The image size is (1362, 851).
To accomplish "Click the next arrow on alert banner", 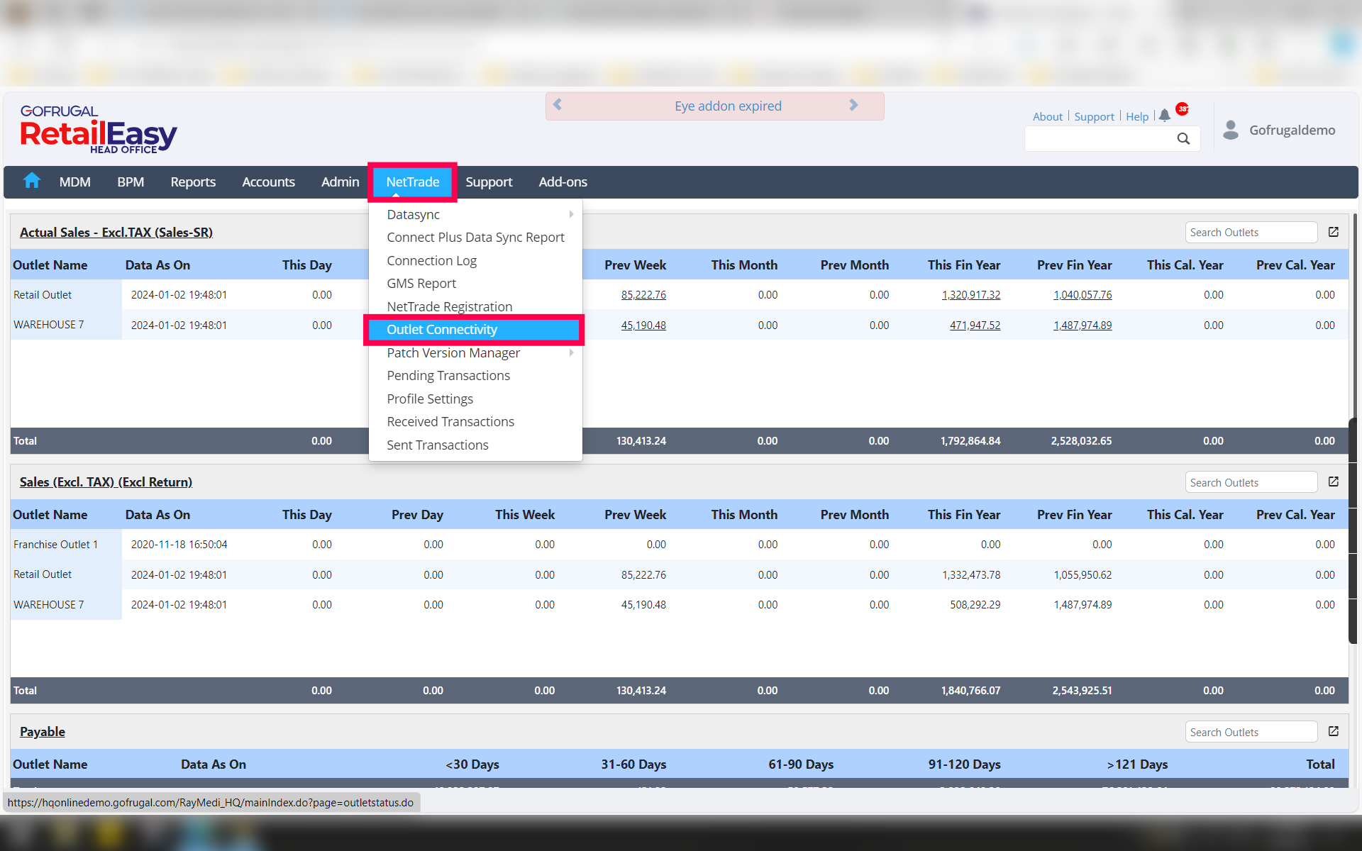I will pos(853,105).
